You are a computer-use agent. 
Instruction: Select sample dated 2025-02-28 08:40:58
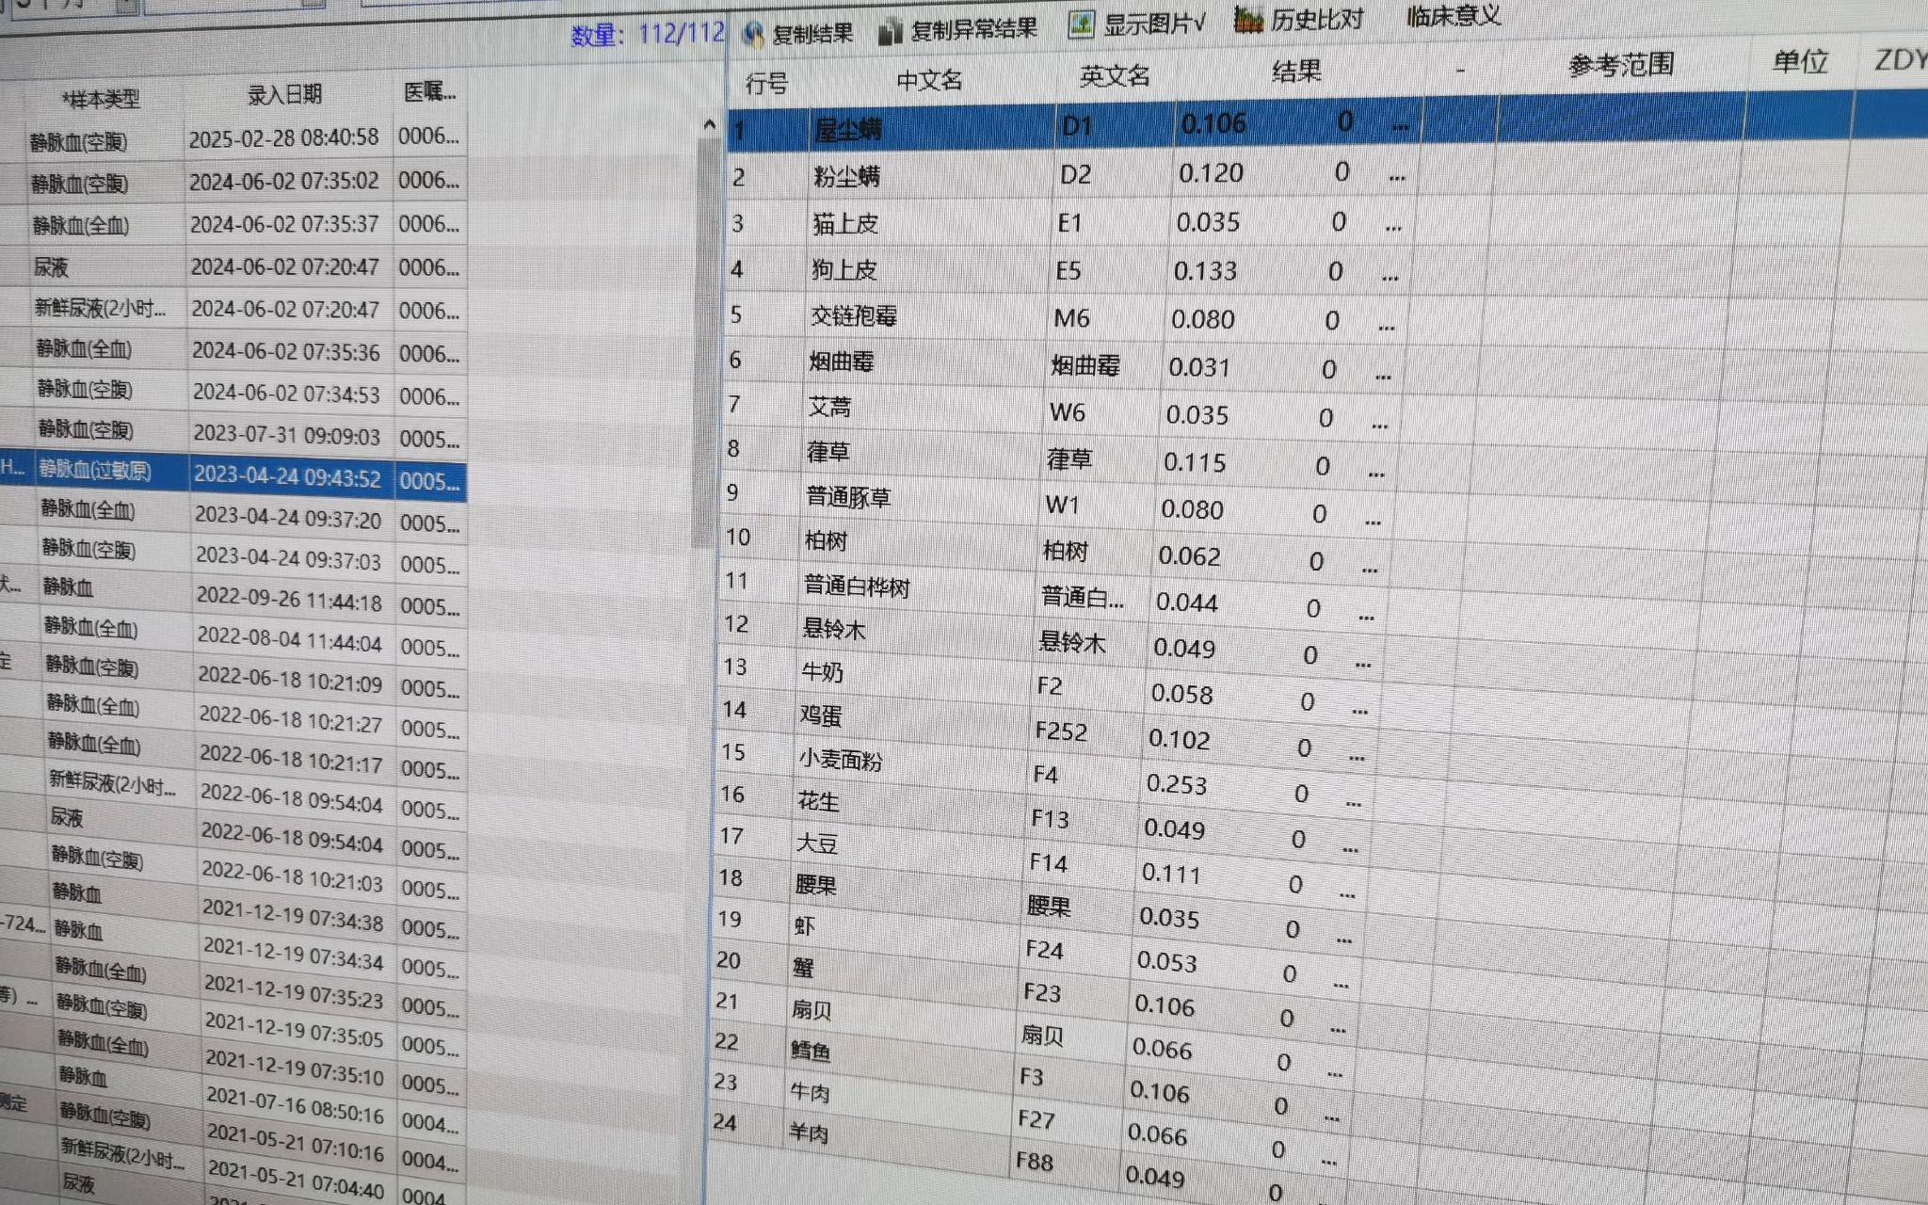pos(283,138)
